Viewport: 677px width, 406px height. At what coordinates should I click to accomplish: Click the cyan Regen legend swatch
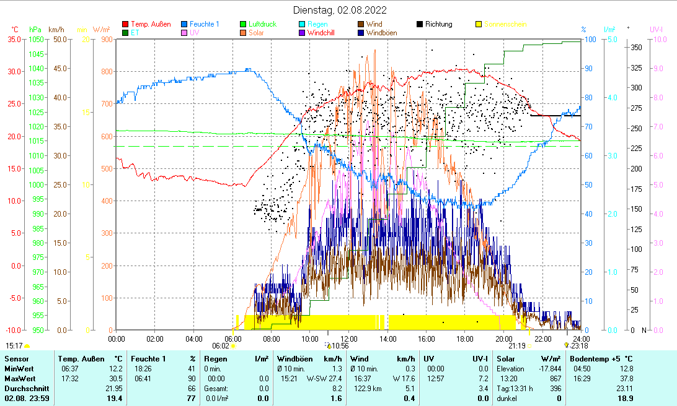click(302, 24)
